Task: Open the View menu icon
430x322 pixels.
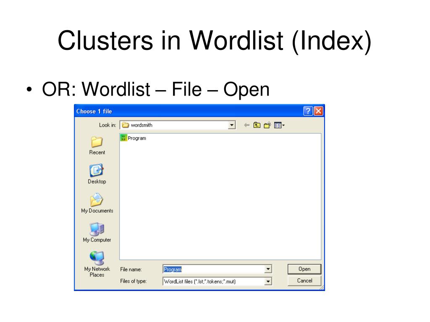Action: point(279,125)
